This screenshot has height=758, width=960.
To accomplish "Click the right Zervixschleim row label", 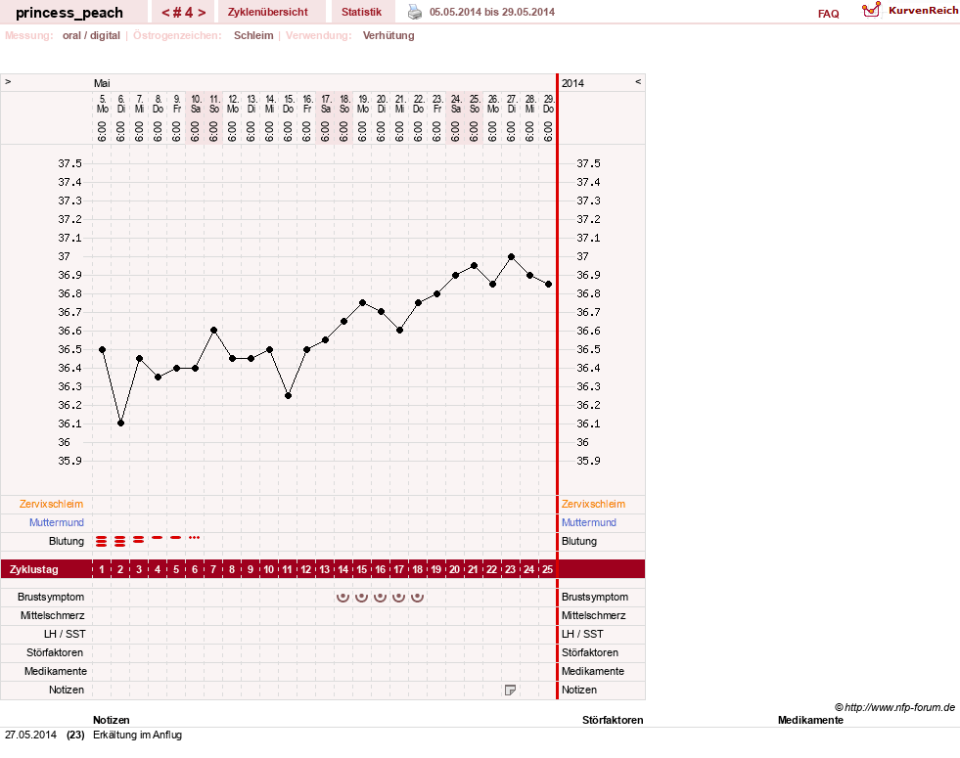I will [593, 504].
